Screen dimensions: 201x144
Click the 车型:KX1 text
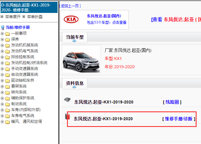[x=113, y=58]
